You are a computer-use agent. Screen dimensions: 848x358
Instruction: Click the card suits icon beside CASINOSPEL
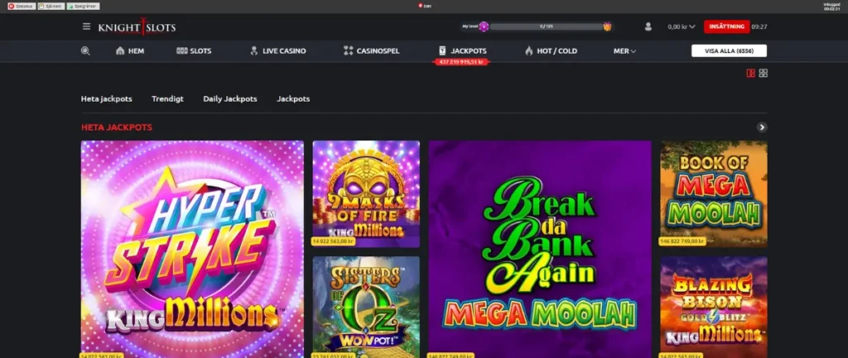[349, 50]
